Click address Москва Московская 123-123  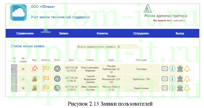coord(111,79)
